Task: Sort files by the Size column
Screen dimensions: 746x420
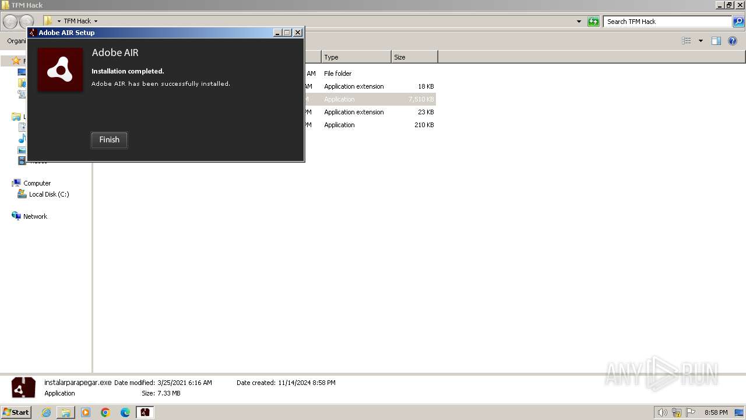Action: (x=414, y=57)
